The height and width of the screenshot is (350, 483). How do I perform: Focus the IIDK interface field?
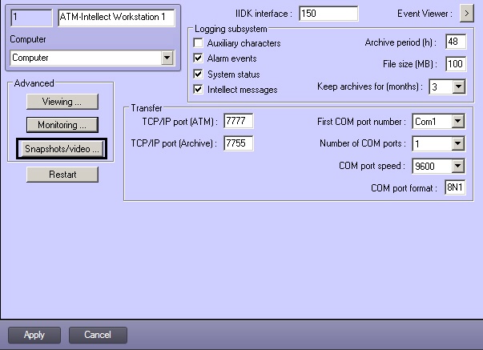pos(328,14)
